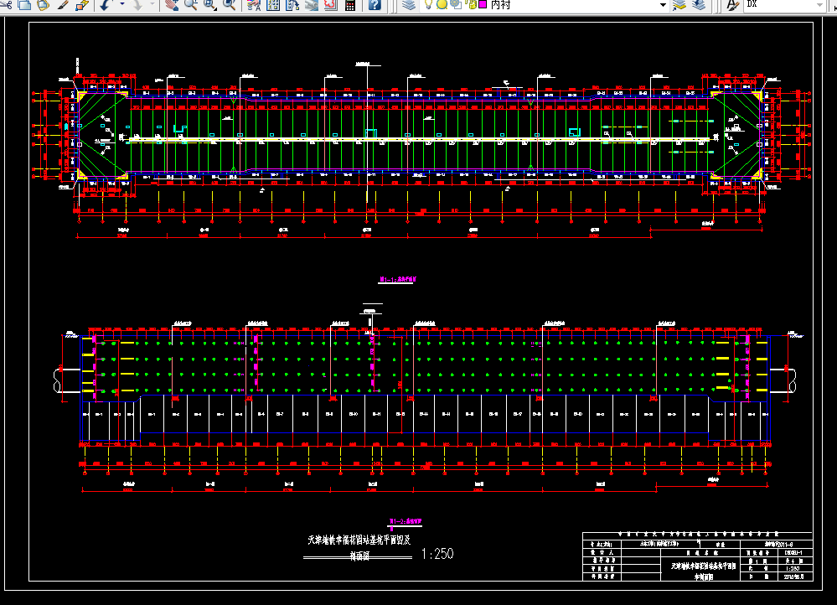Image resolution: width=837 pixels, height=605 pixels.
Task: Open the Undo history dropdown arrow
Action: tap(121, 5)
